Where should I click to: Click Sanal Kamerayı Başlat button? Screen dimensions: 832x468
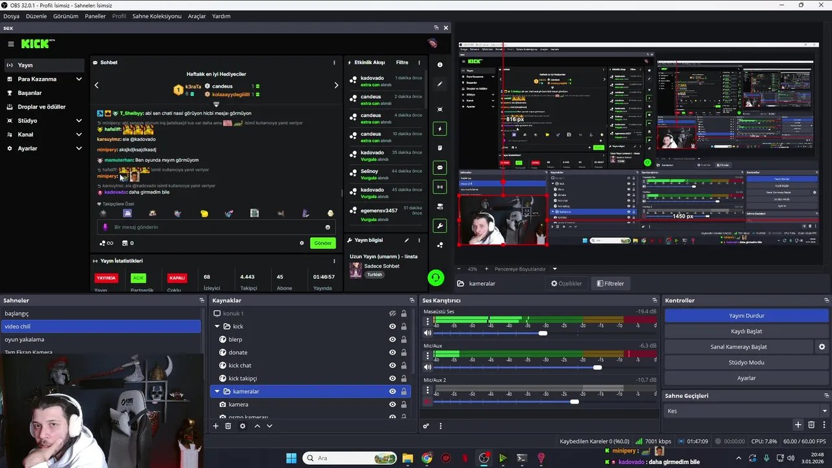point(738,346)
